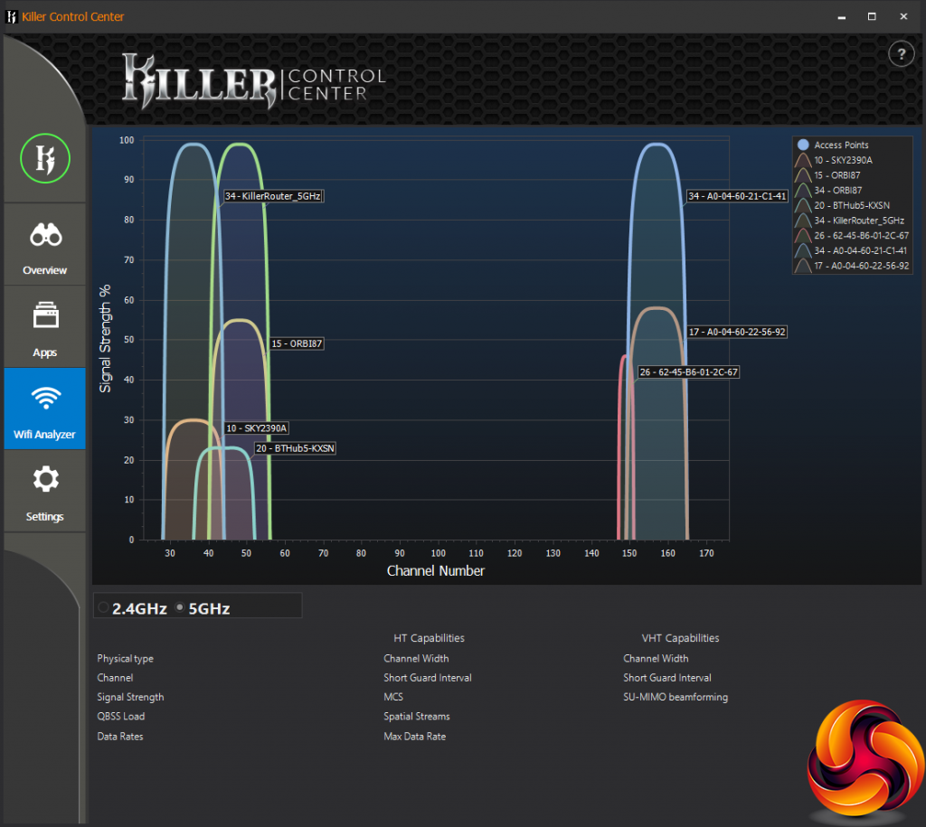926x827 pixels.
Task: Click the Settings menu label
Action: click(45, 516)
